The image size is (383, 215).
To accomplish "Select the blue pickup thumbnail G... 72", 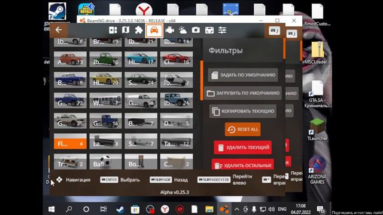I will pyautogui.click(x=70, y=100).
